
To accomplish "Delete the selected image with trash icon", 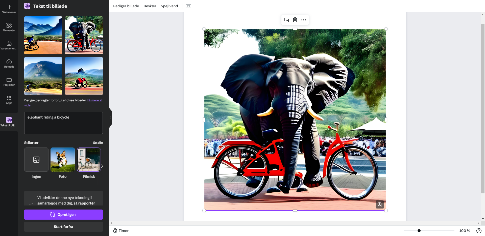I will [295, 20].
